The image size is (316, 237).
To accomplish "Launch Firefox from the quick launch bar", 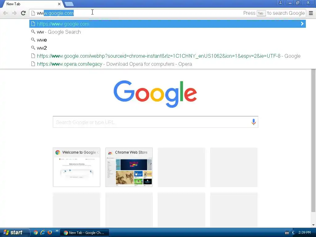I will click(50, 232).
